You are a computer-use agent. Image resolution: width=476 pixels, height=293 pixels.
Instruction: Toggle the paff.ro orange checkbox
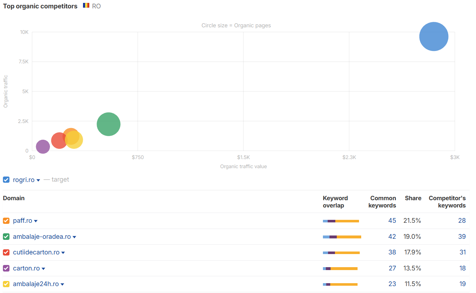tap(6, 221)
